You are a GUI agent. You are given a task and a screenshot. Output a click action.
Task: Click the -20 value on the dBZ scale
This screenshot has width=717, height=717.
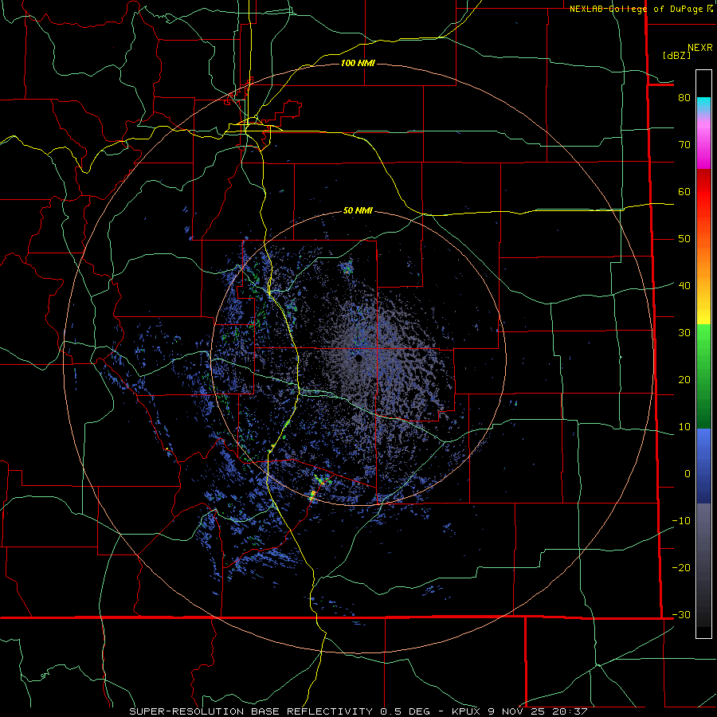point(681,568)
